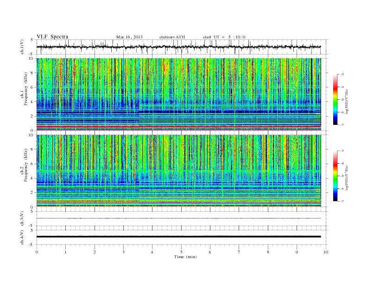This screenshot has width=367, height=283.
Task: Click time axis tick label "8" at bottom
Action: point(268,252)
